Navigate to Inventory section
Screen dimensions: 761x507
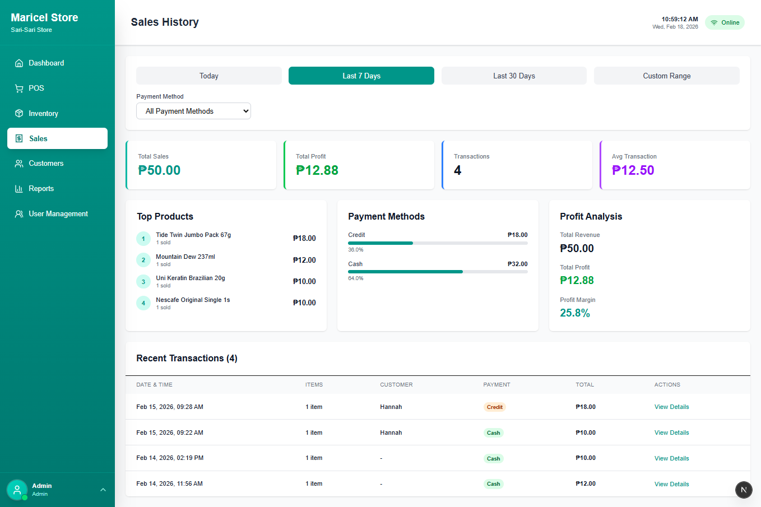tap(57, 113)
